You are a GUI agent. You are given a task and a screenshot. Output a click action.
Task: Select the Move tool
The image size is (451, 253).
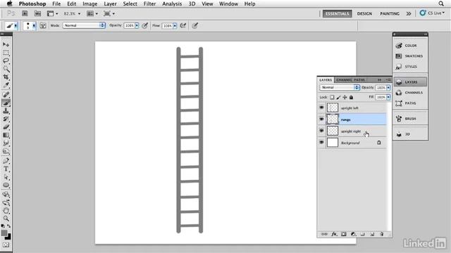6,45
